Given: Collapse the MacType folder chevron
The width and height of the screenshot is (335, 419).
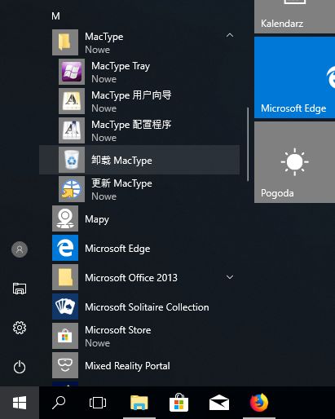Looking at the screenshot, I should pos(230,35).
